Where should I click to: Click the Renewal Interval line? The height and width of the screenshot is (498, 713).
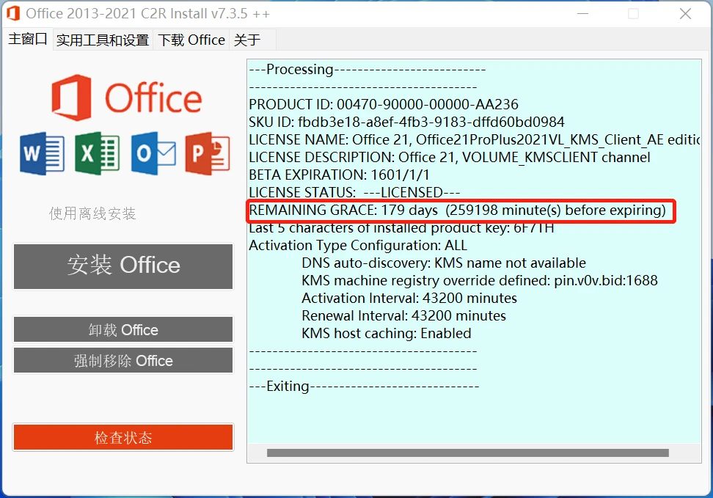403,315
